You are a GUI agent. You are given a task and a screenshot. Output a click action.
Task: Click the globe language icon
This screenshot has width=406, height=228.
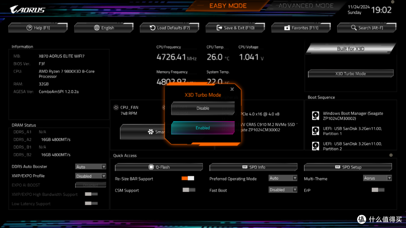(x=97, y=28)
